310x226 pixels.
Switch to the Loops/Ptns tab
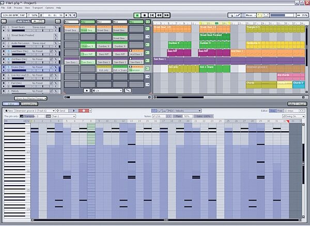[29, 104]
